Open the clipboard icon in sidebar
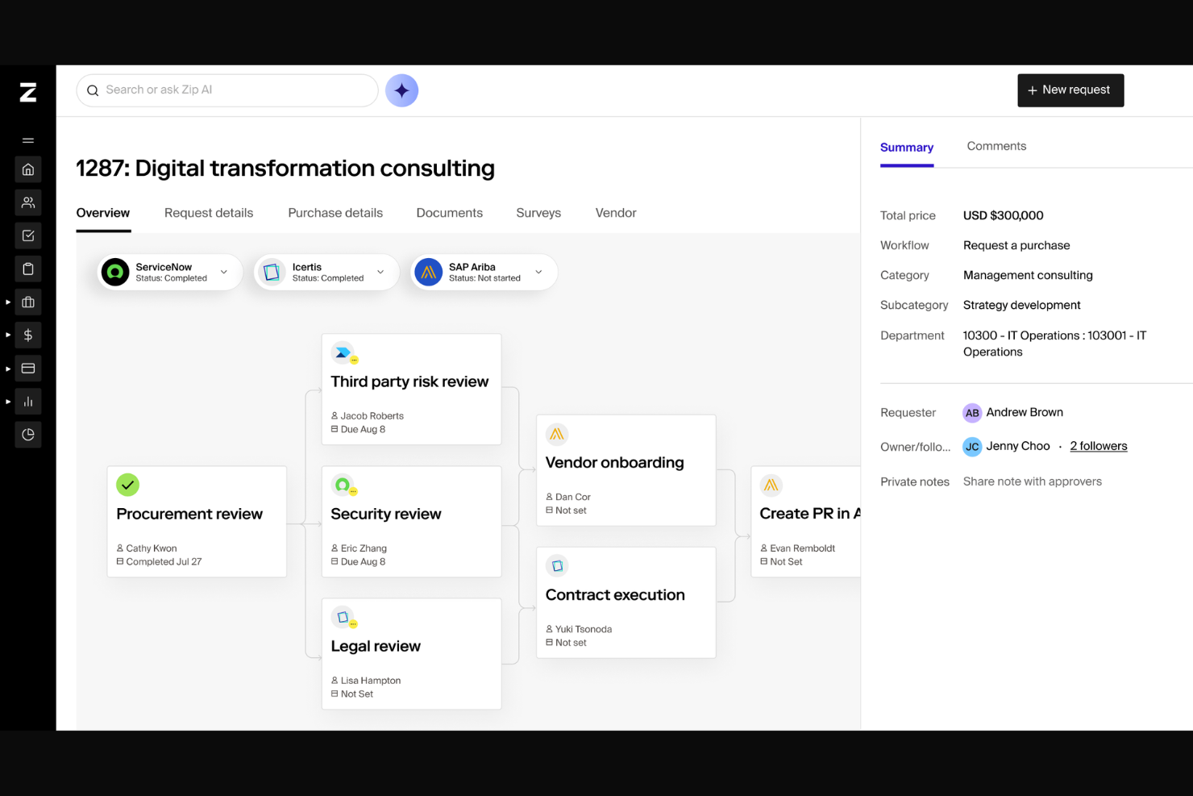1193x796 pixels. pyautogui.click(x=28, y=269)
